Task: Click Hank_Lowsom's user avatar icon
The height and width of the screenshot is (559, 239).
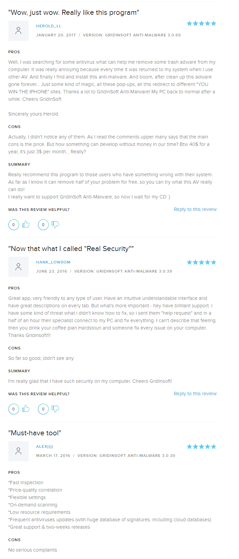Action: tap(18, 267)
